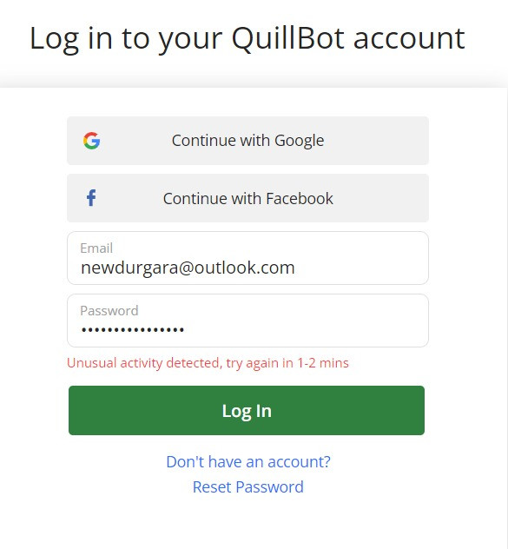Focus the Email input field
Screen dimensions: 508x549
pyautogui.click(x=247, y=258)
